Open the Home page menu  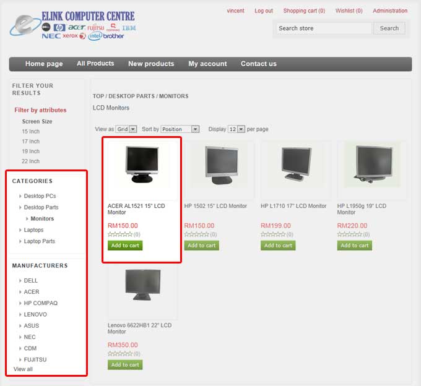44,64
